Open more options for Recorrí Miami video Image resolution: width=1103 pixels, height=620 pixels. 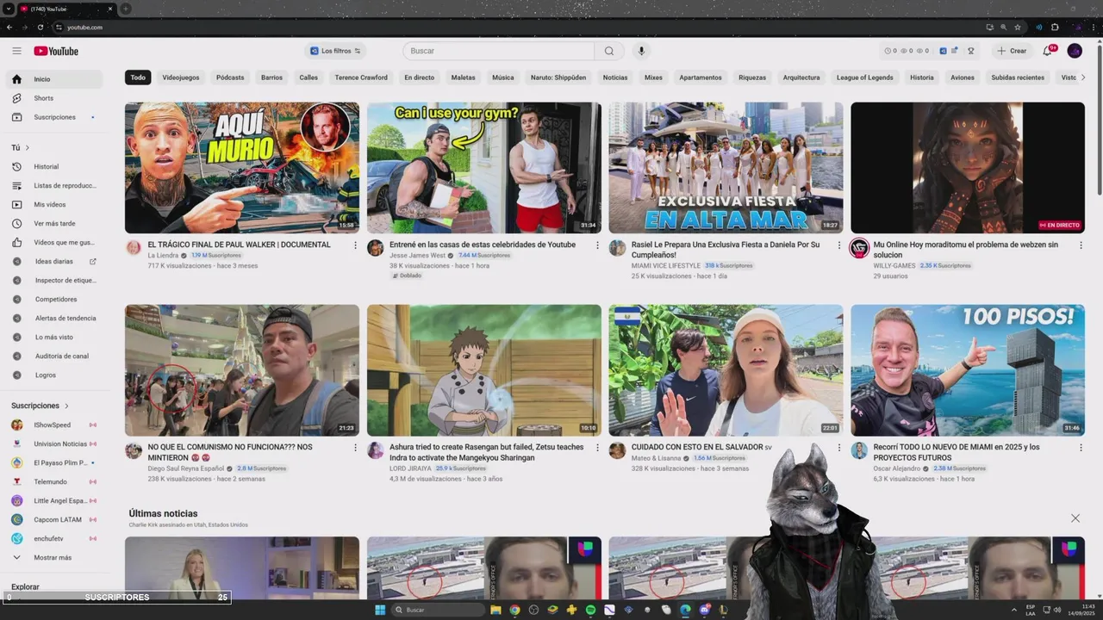pos(1081,448)
